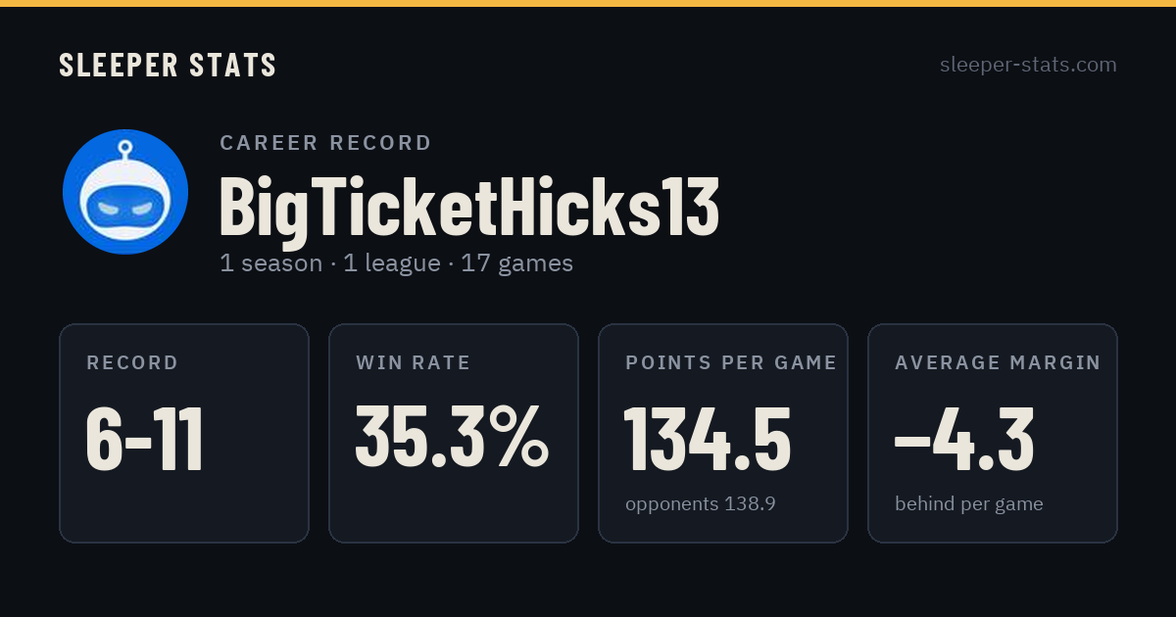
Task: Click the CAREER RECORD label
Action: 325,143
